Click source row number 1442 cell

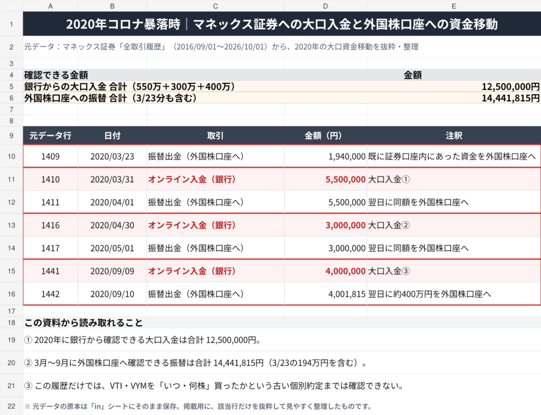[x=50, y=294]
